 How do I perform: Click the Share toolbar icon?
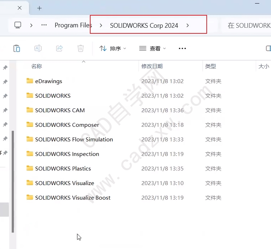click(x=59, y=48)
